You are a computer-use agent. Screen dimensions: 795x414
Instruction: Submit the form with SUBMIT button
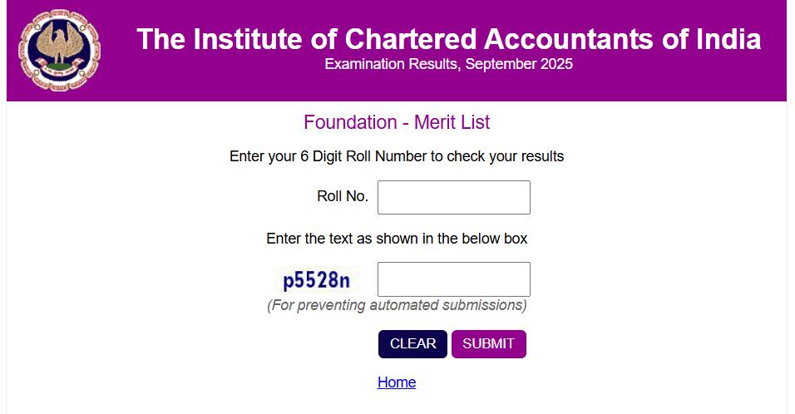pos(488,344)
